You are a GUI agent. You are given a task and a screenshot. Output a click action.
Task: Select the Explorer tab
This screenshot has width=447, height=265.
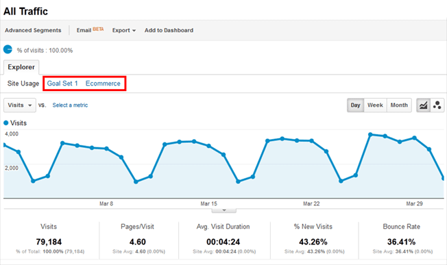tap(21, 67)
